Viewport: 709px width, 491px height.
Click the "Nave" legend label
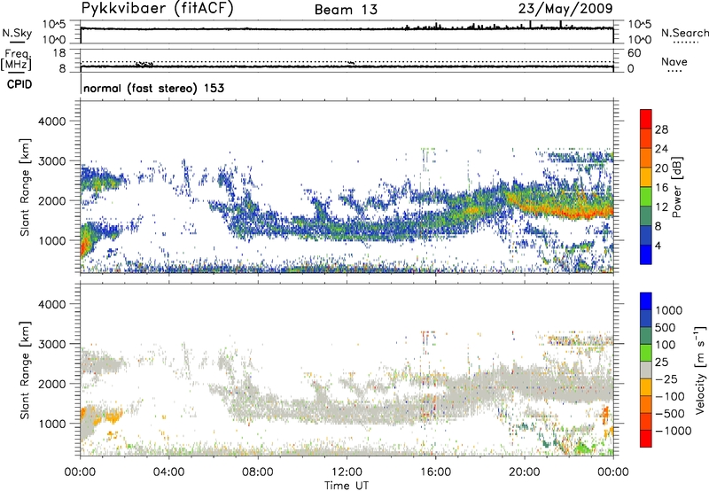coord(674,61)
